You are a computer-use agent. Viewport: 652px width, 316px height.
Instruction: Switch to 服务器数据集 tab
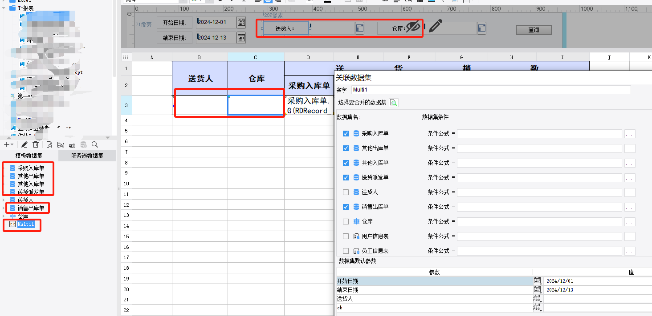tap(87, 156)
